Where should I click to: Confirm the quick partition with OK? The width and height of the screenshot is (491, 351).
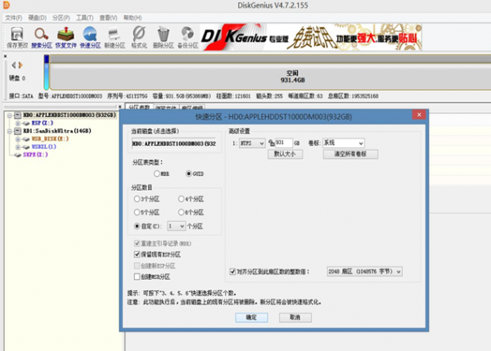(x=251, y=317)
